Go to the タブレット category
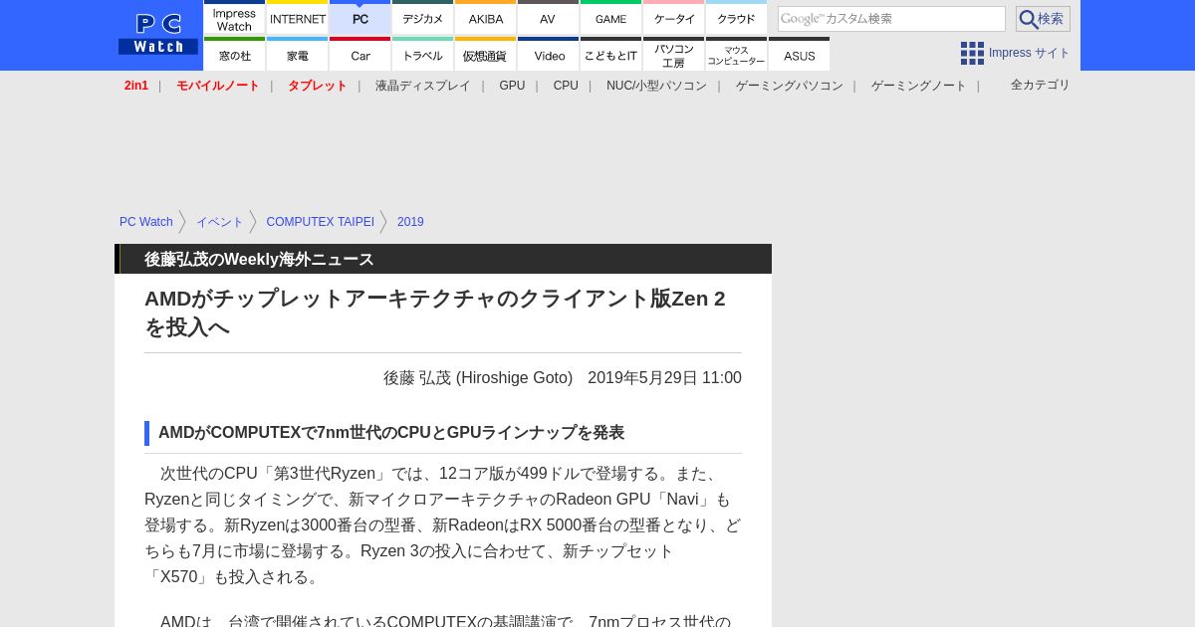Viewport: 1195px width, 627px height. tap(318, 86)
